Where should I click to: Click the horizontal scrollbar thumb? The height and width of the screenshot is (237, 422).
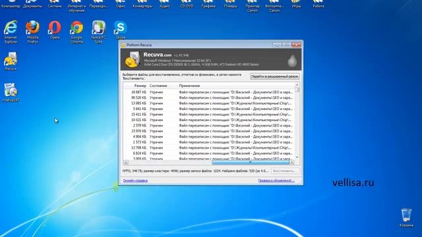coord(251,163)
